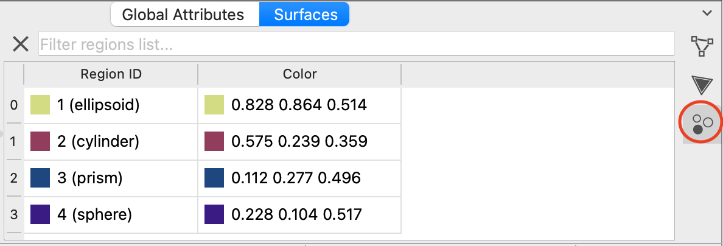The image size is (723, 246).
Task: Select the 1 (ellipsoid) region row
Action: click(x=99, y=105)
